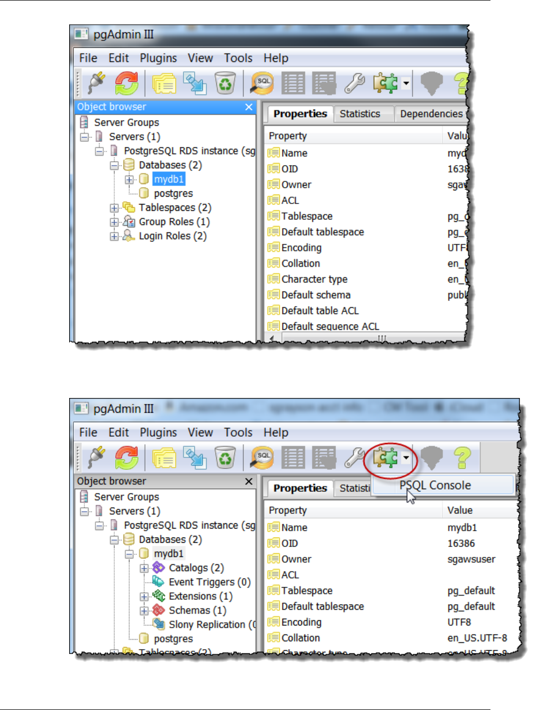Click view data grid icon in bottom pgAdmin window

coord(293,458)
